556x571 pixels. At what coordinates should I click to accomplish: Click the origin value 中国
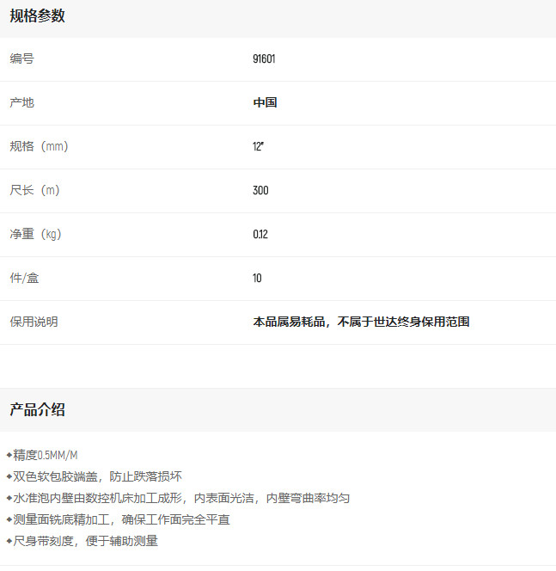pos(265,102)
